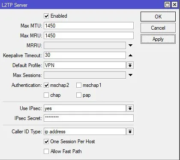The width and height of the screenshot is (180, 160).
Task: Click the Max MRU field
Action: coord(89,36)
